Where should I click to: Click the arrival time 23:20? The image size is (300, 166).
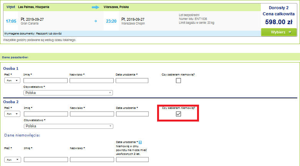pos(111,21)
